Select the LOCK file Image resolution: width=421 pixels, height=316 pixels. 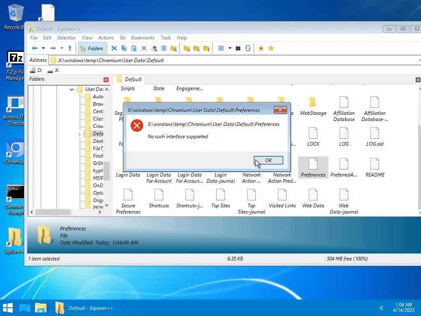tap(313, 137)
